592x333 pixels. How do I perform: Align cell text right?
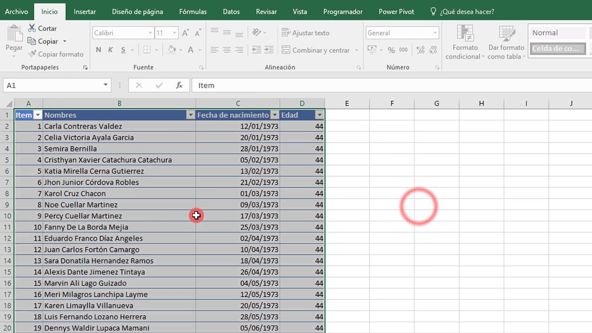click(239, 50)
